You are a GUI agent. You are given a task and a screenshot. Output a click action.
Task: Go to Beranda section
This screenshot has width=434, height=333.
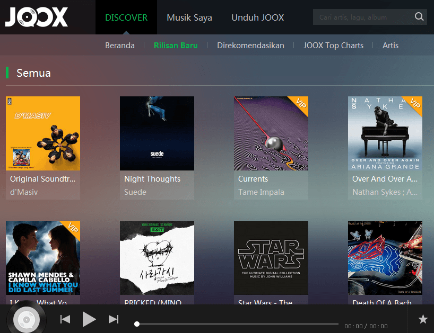coord(120,46)
